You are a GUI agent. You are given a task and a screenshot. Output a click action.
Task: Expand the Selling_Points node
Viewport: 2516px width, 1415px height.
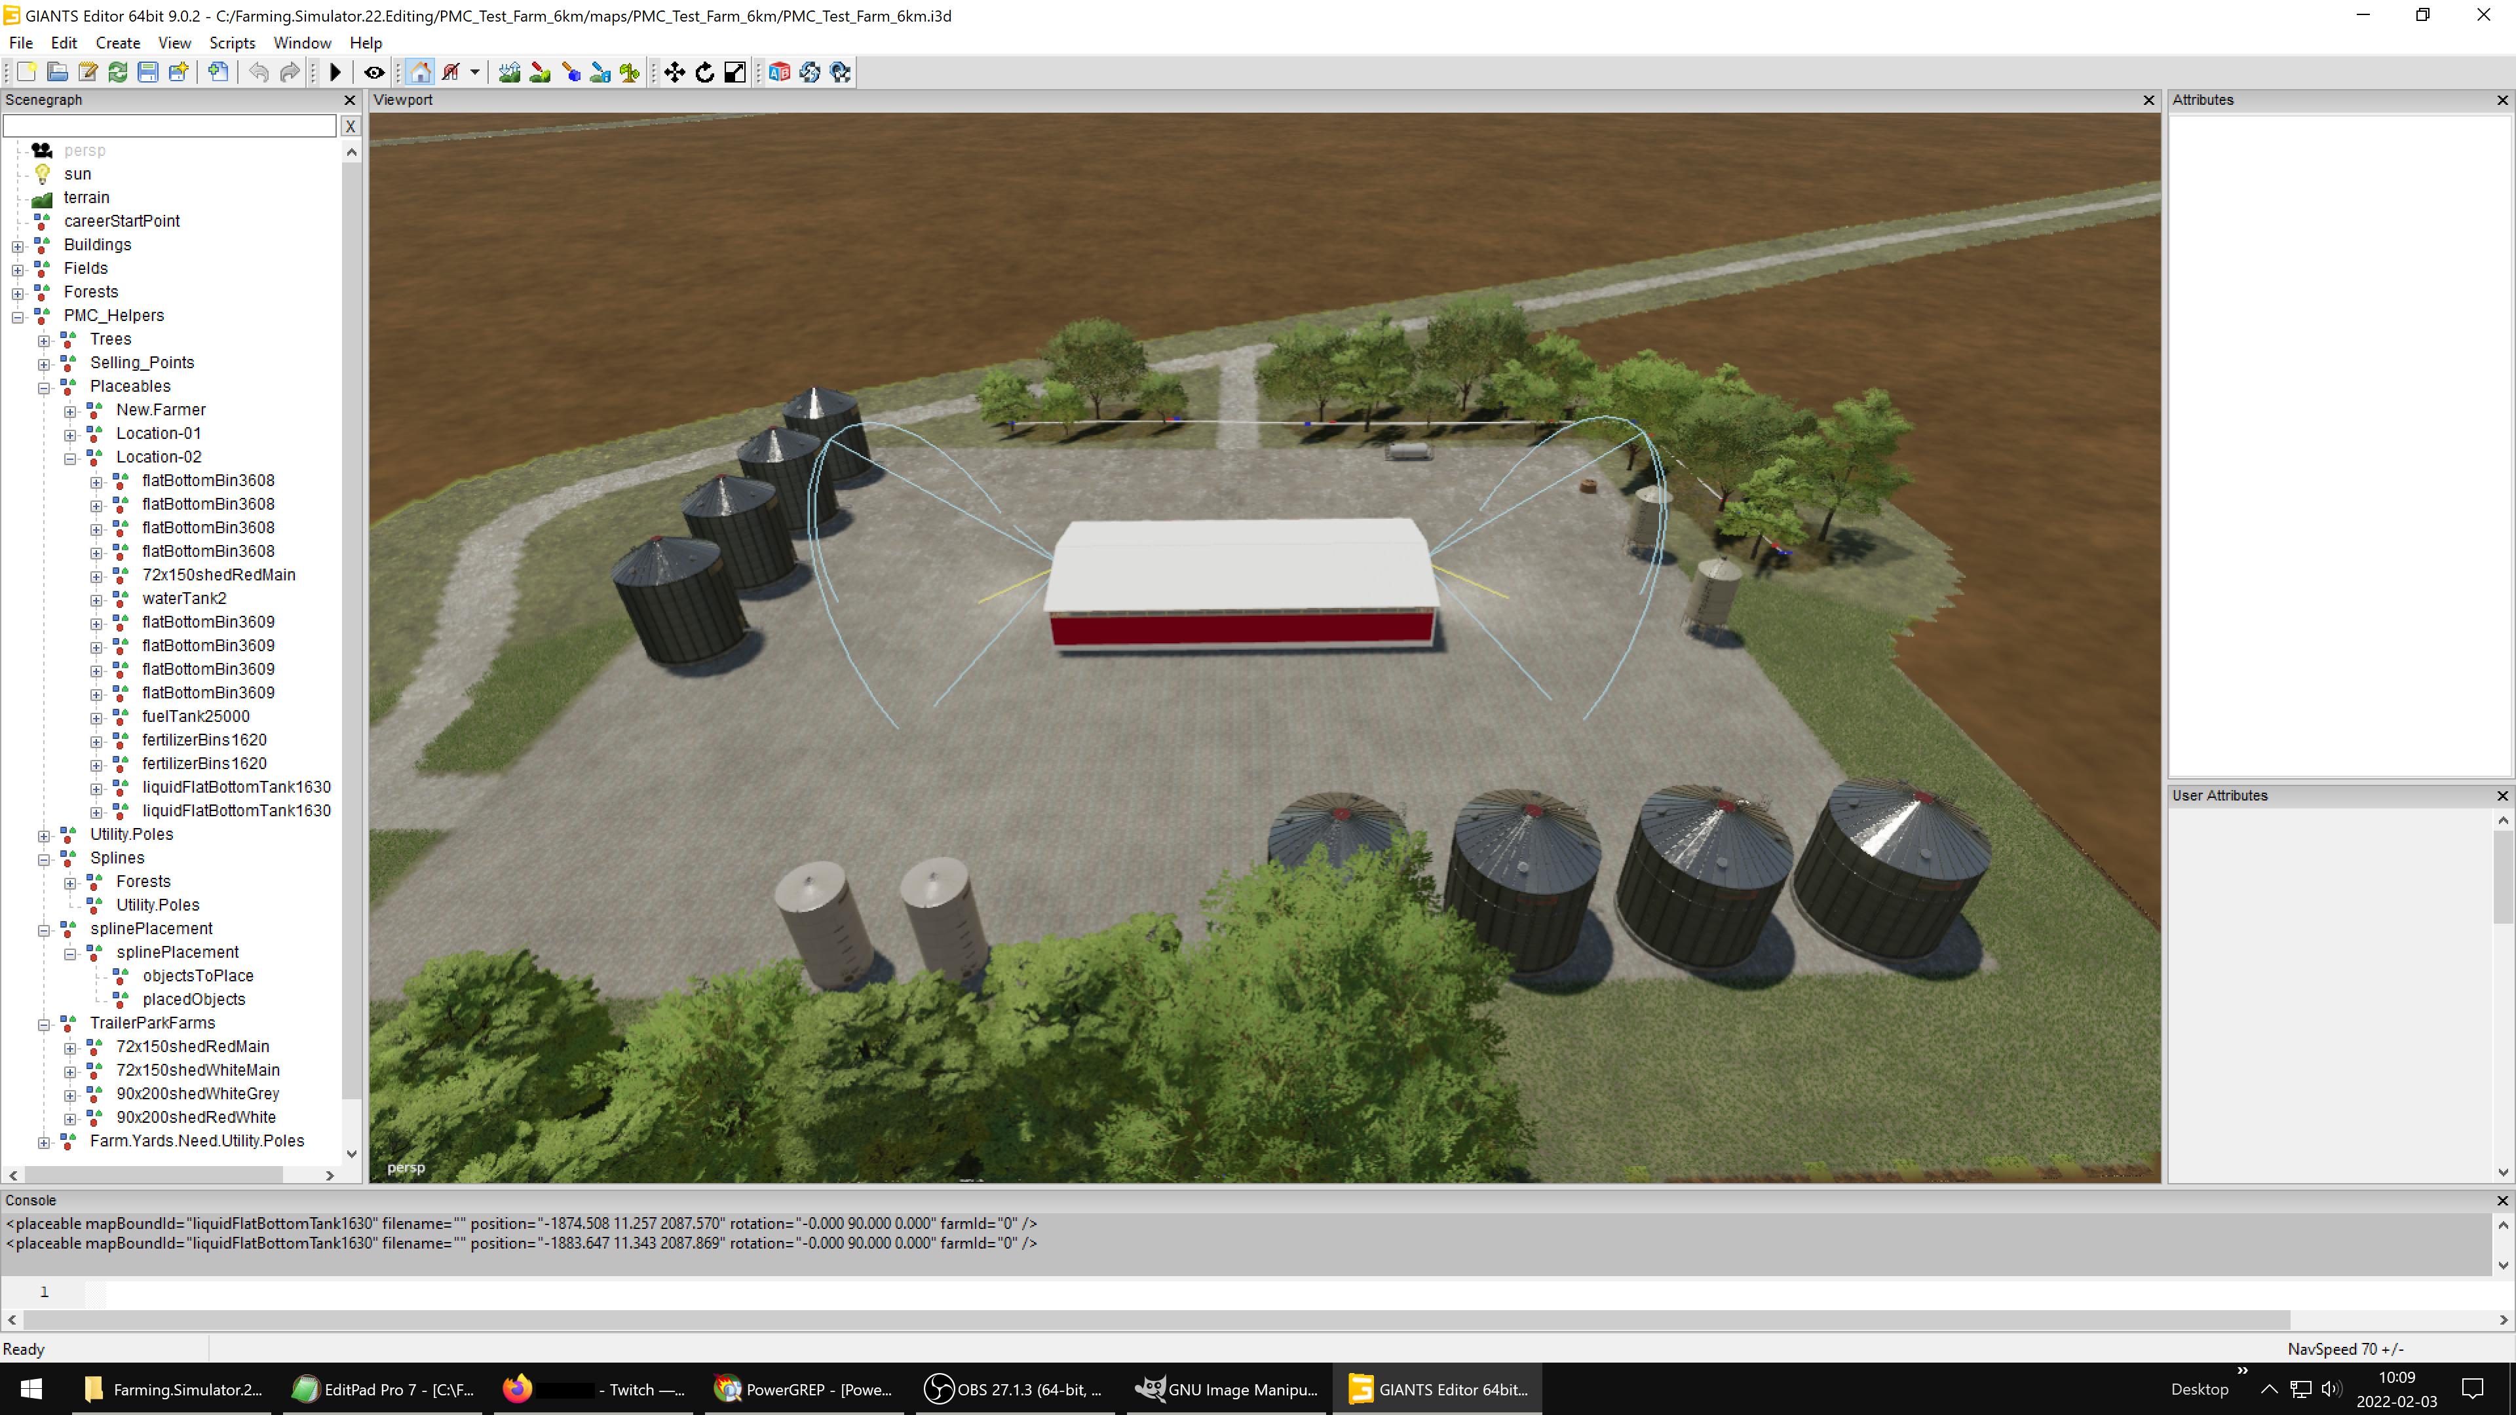pyautogui.click(x=44, y=364)
